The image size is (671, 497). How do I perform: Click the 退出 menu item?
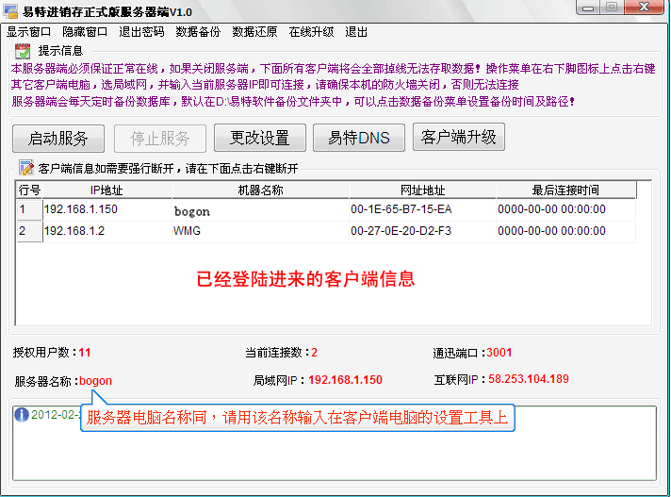356,31
